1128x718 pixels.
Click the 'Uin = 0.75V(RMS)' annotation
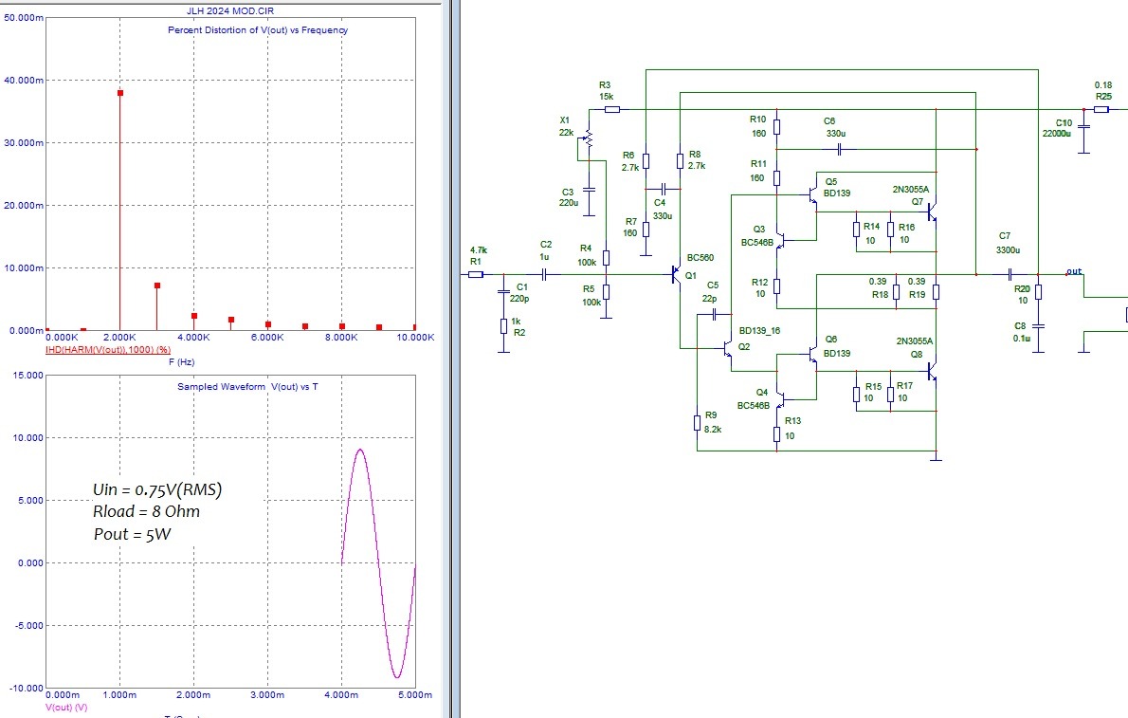[x=157, y=489]
